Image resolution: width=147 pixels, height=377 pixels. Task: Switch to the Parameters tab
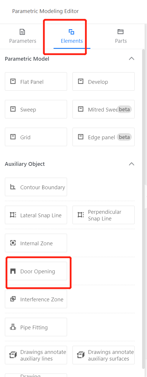tap(23, 36)
